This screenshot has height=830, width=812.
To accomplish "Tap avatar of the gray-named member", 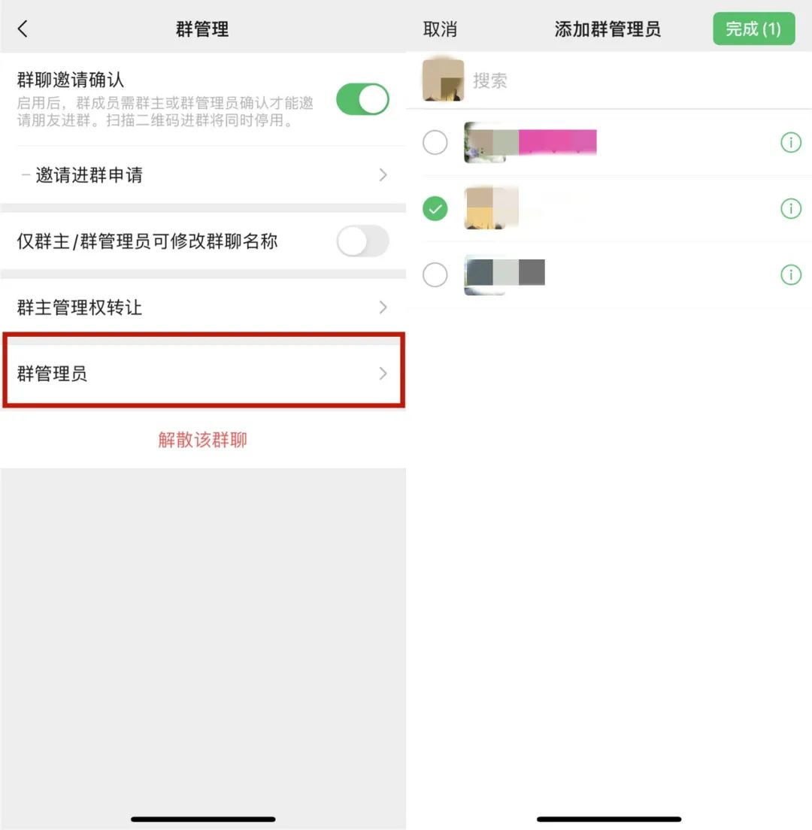I will click(x=485, y=274).
